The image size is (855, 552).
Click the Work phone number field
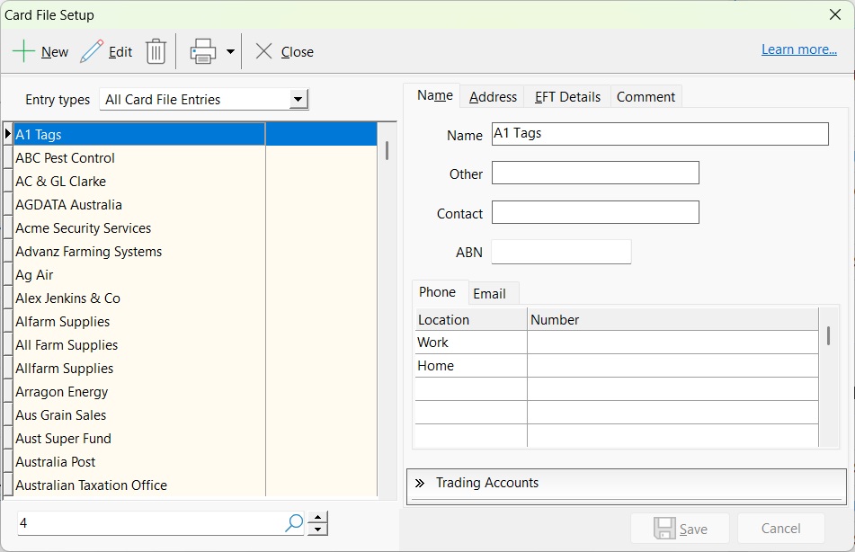coord(670,343)
